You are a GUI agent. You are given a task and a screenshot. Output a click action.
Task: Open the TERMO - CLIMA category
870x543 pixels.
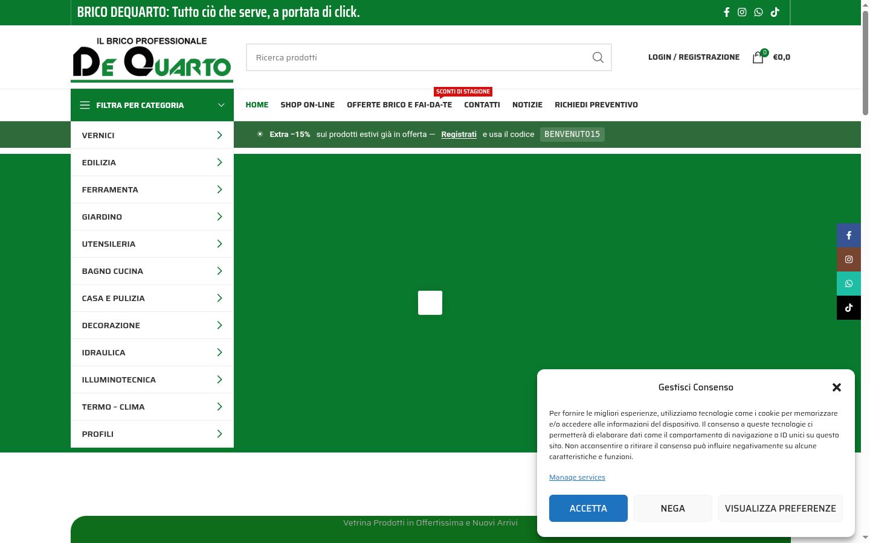[152, 407]
